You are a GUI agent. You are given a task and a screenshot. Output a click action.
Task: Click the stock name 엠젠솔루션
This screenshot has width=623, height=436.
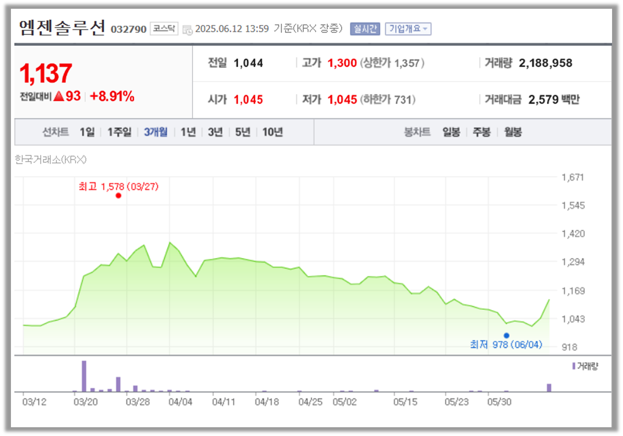(62, 28)
